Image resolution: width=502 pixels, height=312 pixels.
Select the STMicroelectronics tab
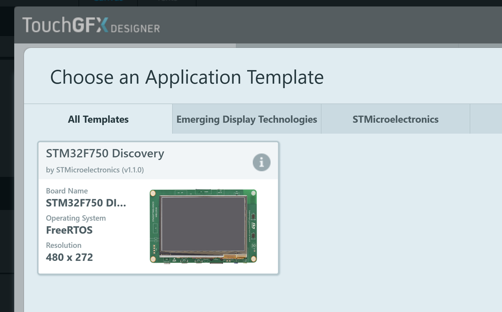395,119
